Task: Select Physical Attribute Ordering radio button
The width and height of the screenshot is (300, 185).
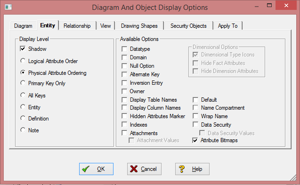Action: click(x=23, y=72)
